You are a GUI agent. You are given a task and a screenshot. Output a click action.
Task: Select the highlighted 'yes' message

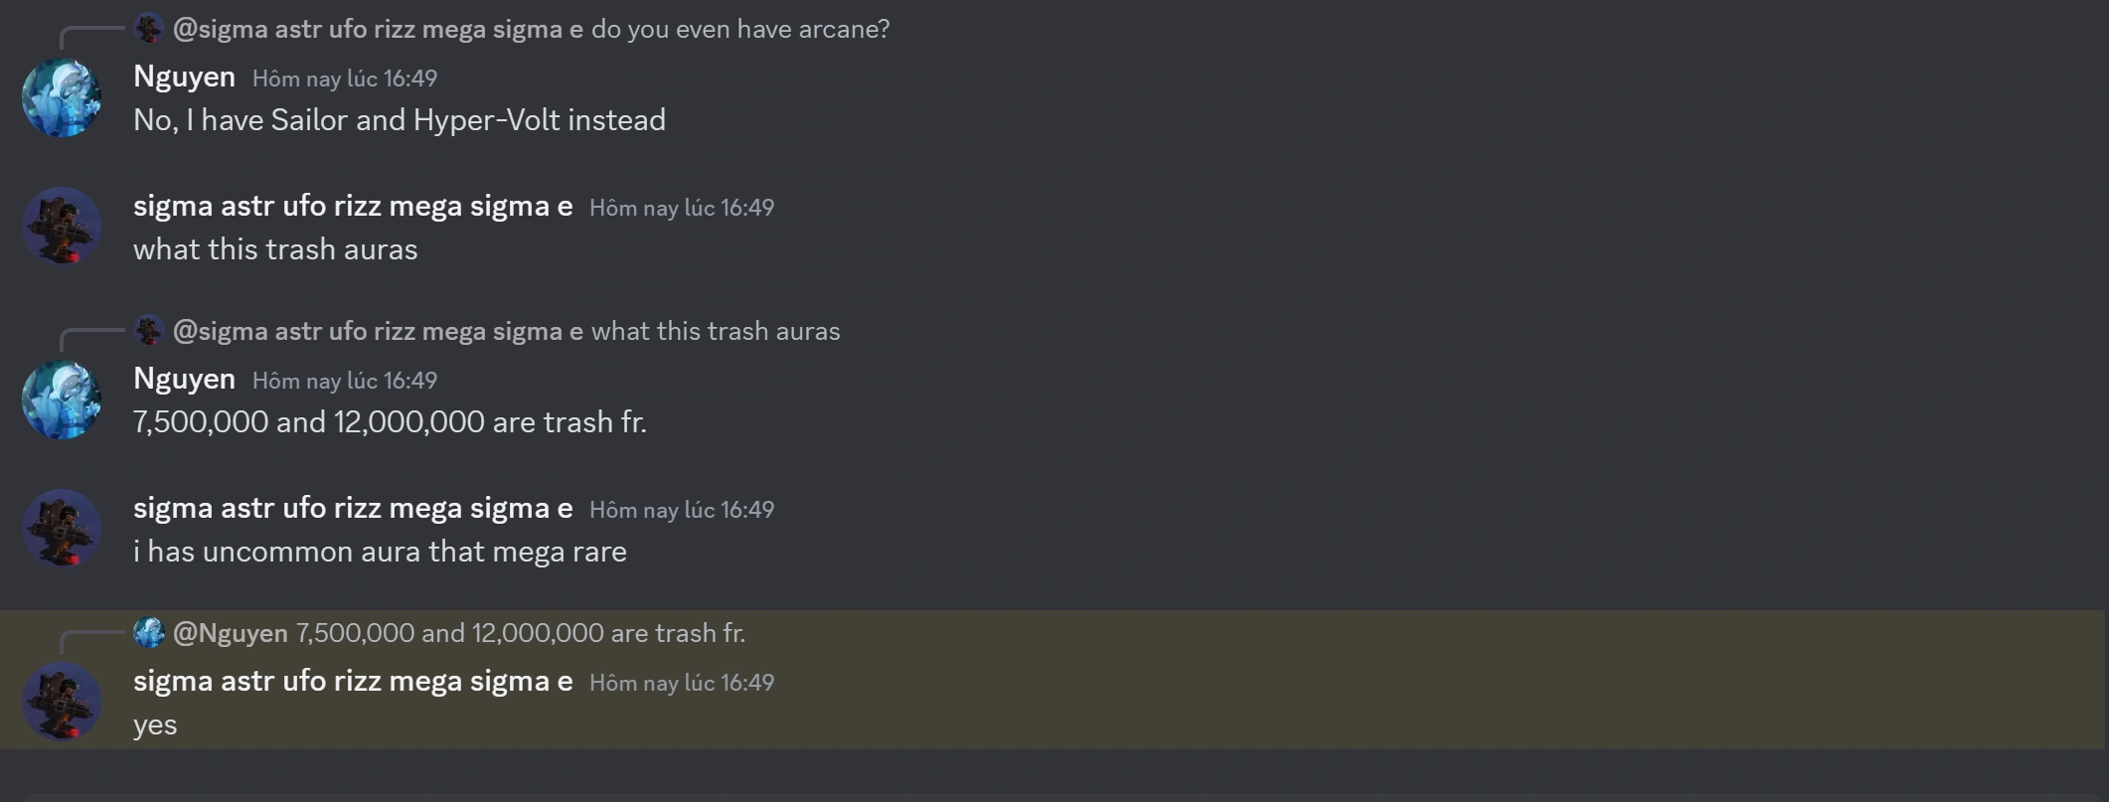click(x=155, y=724)
